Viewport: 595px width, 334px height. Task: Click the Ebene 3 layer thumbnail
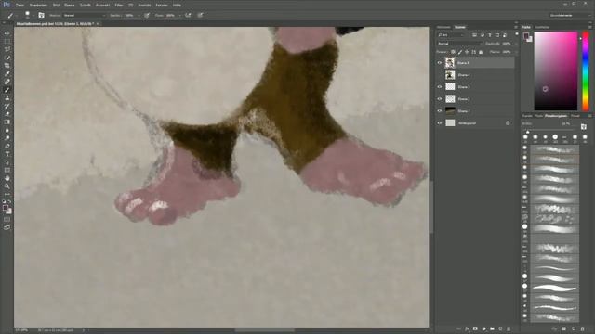pyautogui.click(x=450, y=87)
